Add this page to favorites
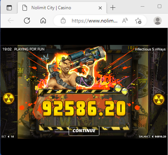This screenshot has height=155, width=168. (138, 21)
